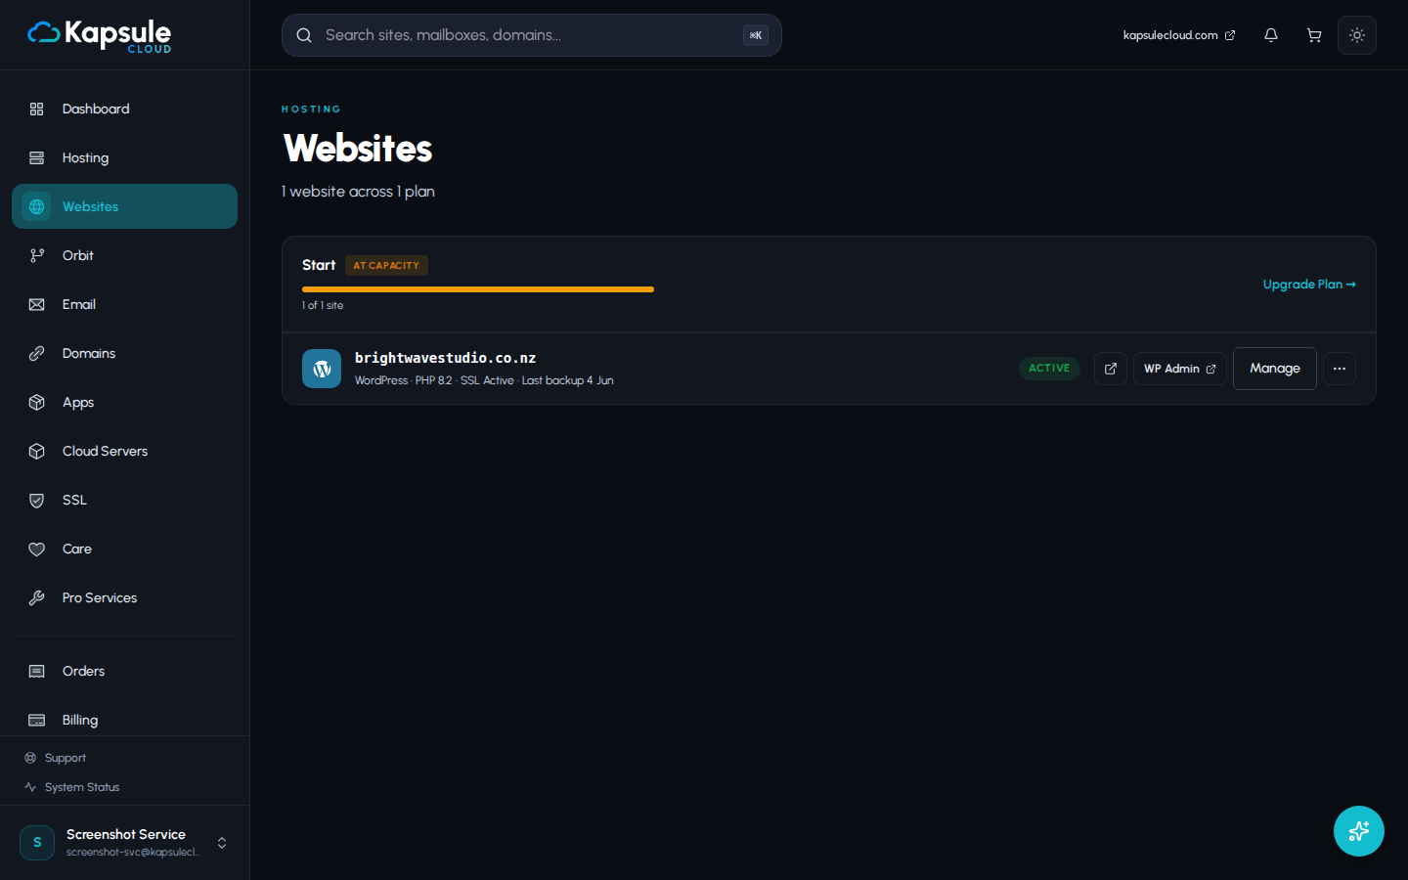Navigate to Domains
The width and height of the screenshot is (1408, 880).
coord(124,353)
